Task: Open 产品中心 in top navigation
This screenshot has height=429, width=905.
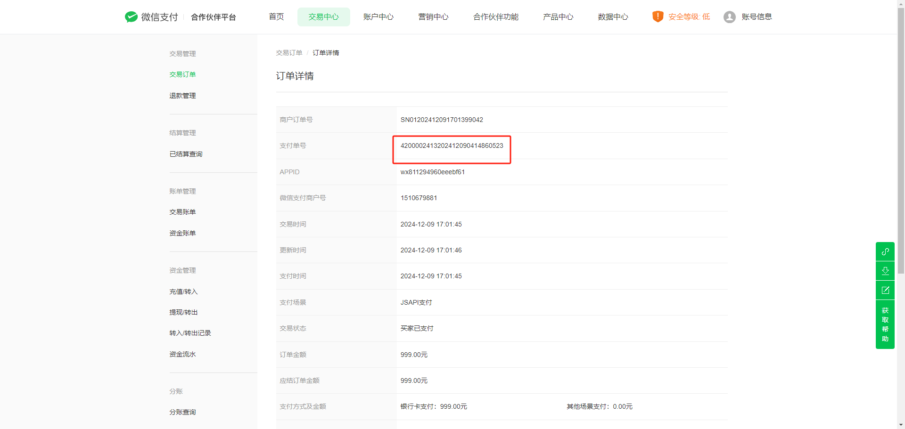Action: pyautogui.click(x=558, y=17)
